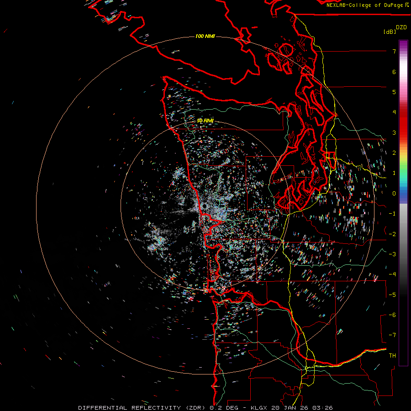This screenshot has height=411, width=411.
Task: Click the TH threshold legend label
Action: pos(392,356)
